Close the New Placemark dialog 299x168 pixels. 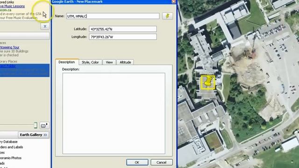174,1
